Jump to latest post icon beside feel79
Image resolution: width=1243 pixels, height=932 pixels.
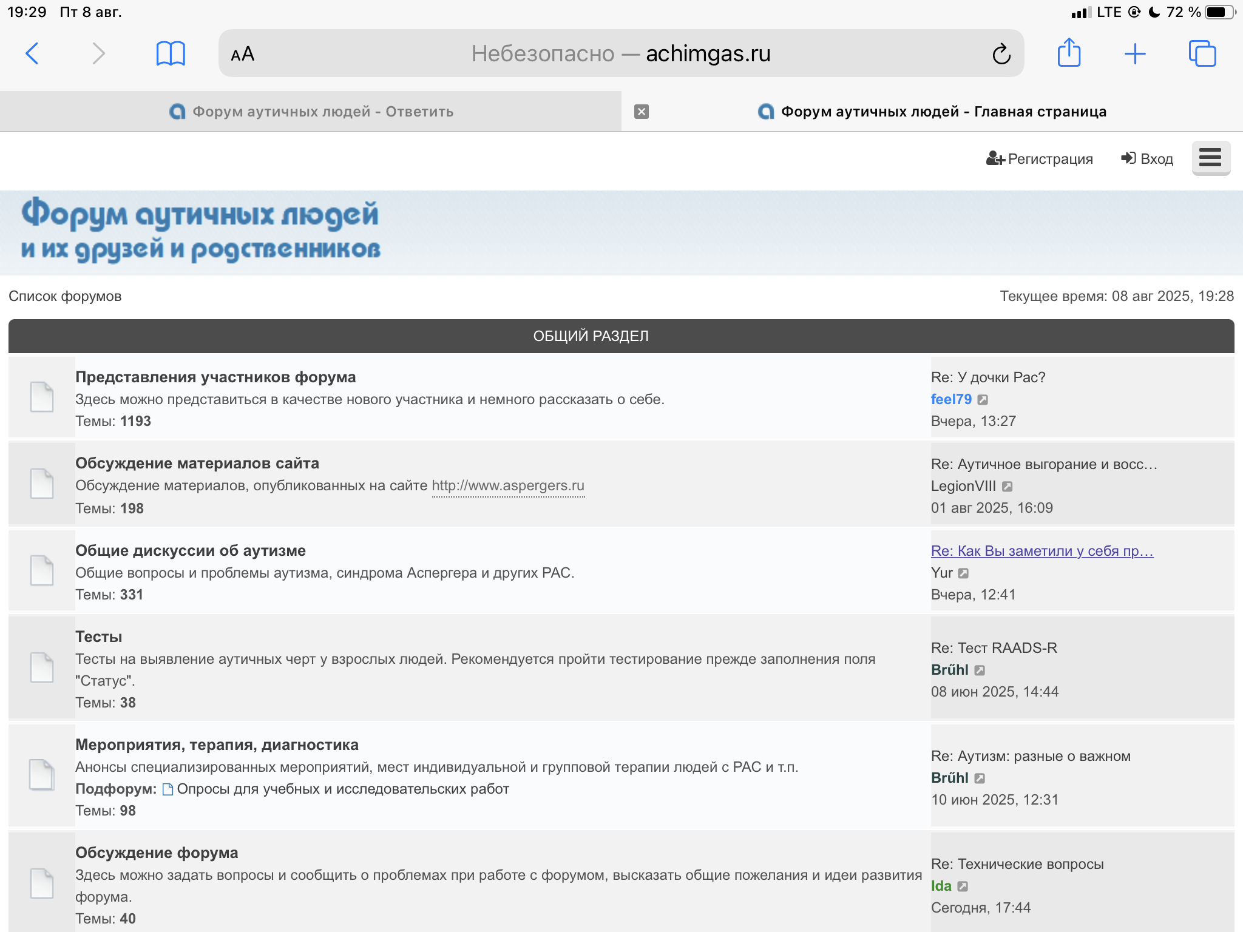coord(983,400)
